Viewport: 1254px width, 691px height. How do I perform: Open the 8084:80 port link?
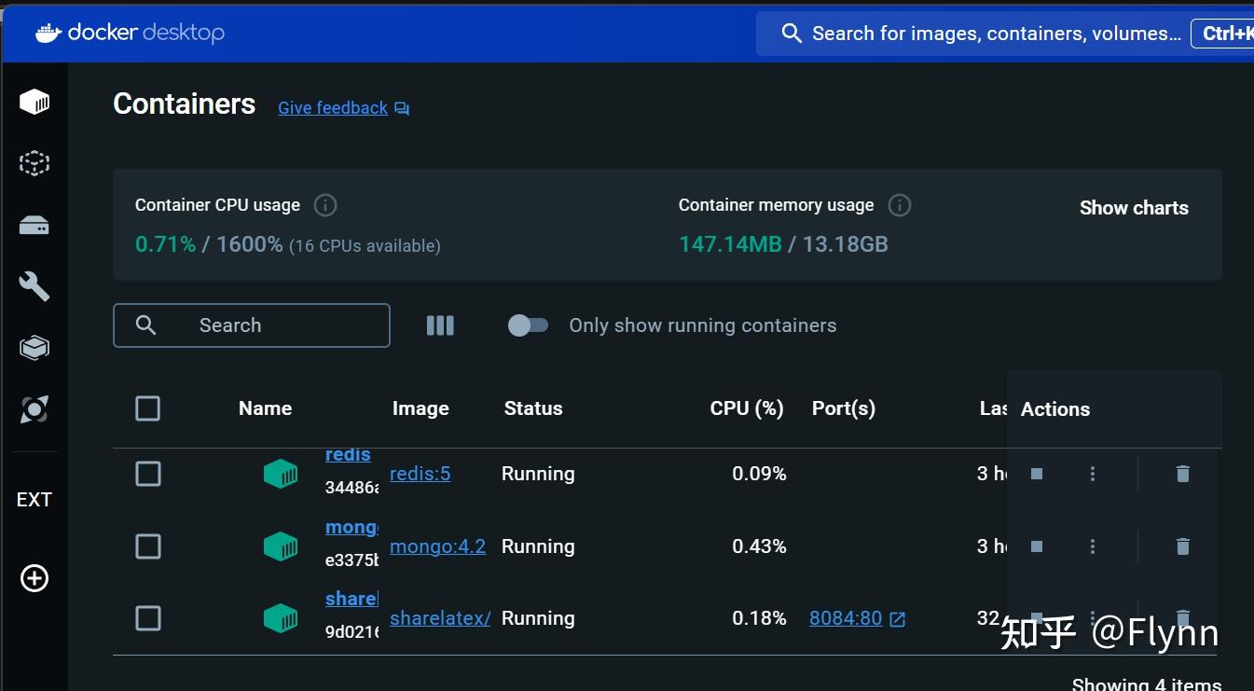click(x=846, y=618)
